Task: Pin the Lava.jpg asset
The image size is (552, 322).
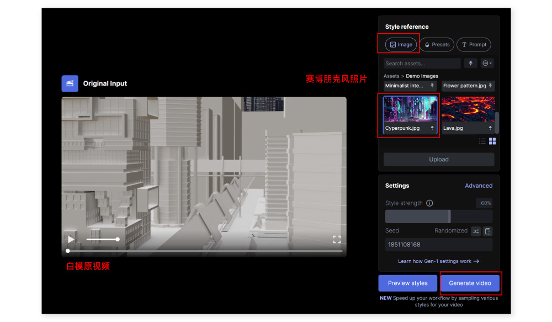Action: click(490, 128)
